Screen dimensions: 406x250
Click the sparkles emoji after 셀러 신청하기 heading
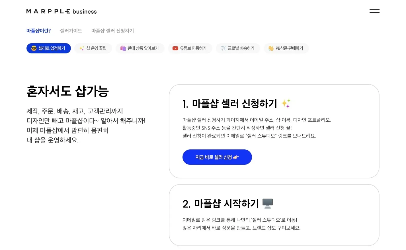[286, 103]
